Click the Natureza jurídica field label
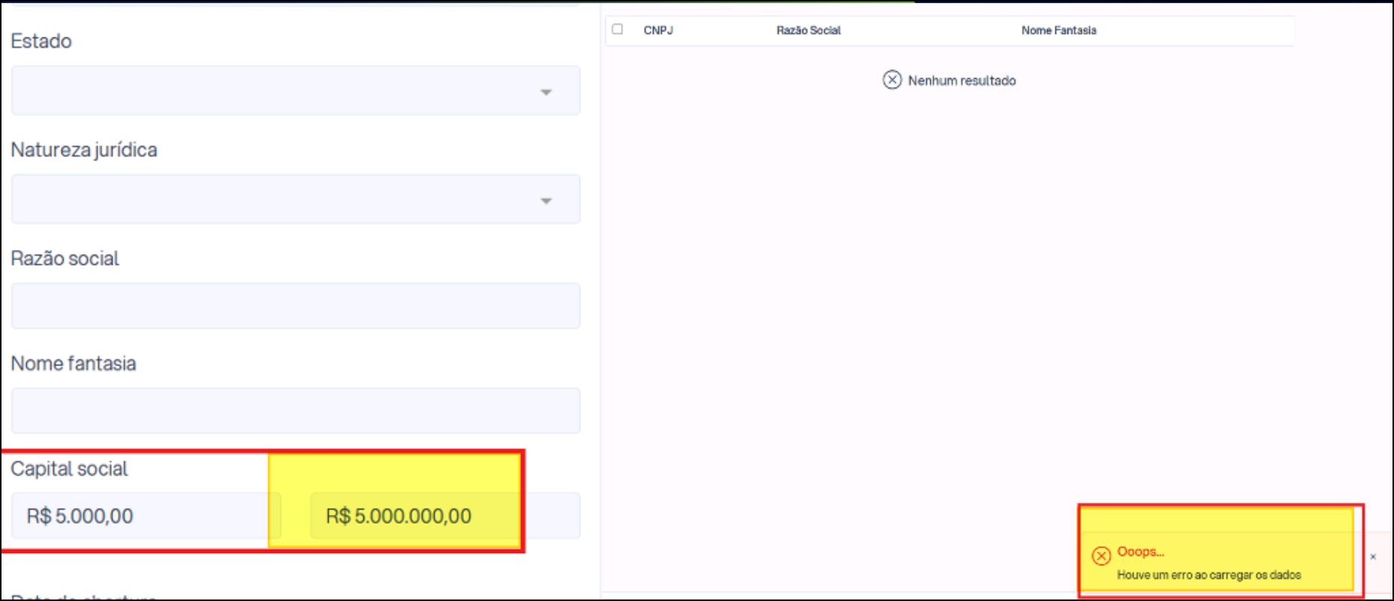Viewport: 1394px width, 601px height. [x=84, y=150]
